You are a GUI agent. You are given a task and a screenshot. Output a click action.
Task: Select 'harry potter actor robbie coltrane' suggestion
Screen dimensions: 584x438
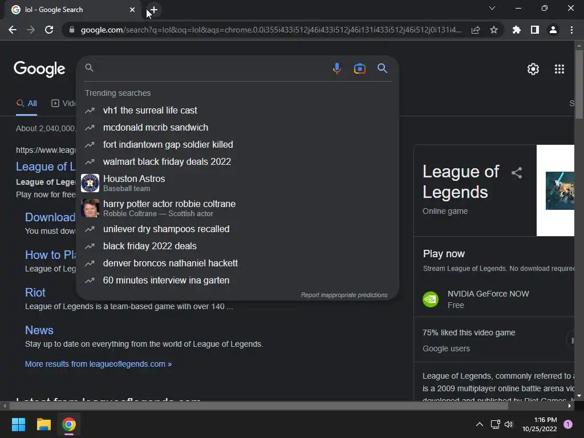pyautogui.click(x=238, y=208)
